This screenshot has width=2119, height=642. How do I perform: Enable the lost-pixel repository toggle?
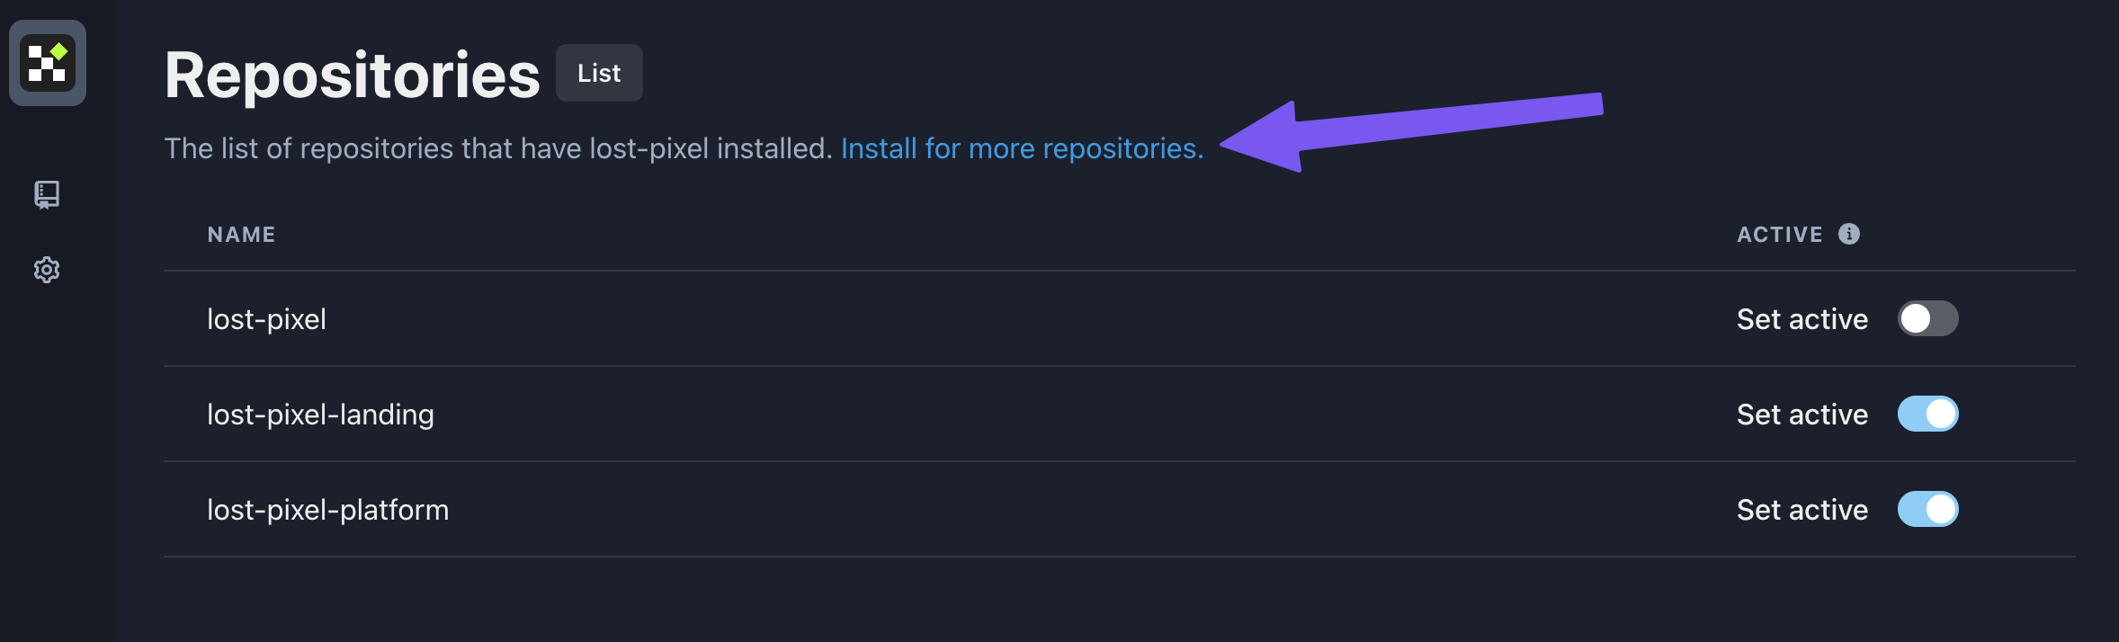(x=1927, y=318)
